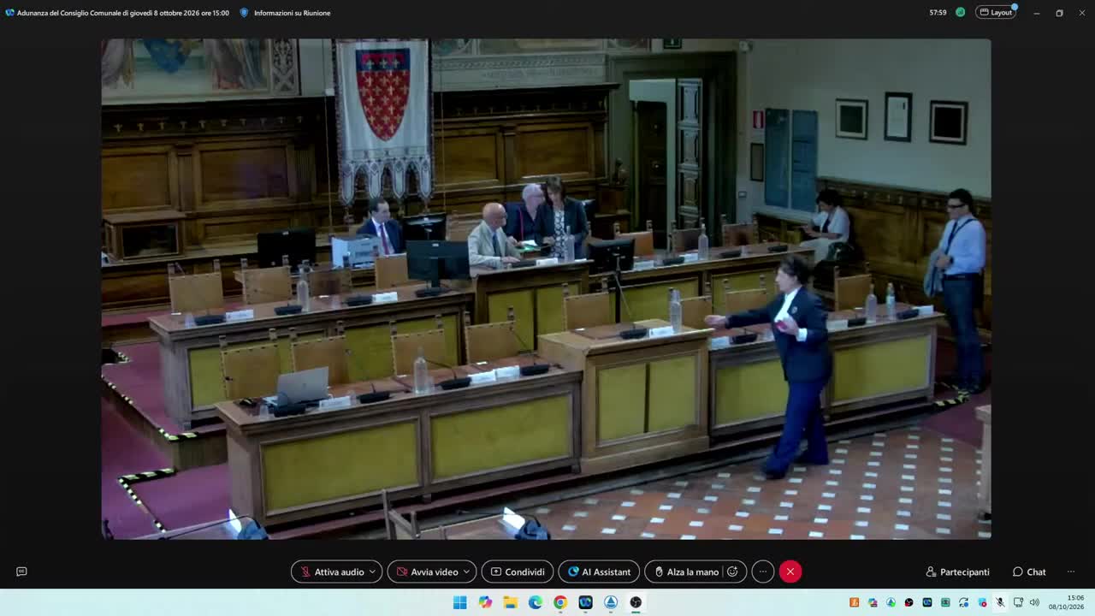Open the AI Assistant
The image size is (1095, 616).
[x=599, y=572]
